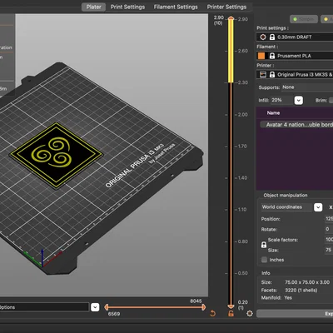The height and width of the screenshot is (333, 333).
Task: Switch to Filament Settings tab
Action: tap(176, 7)
